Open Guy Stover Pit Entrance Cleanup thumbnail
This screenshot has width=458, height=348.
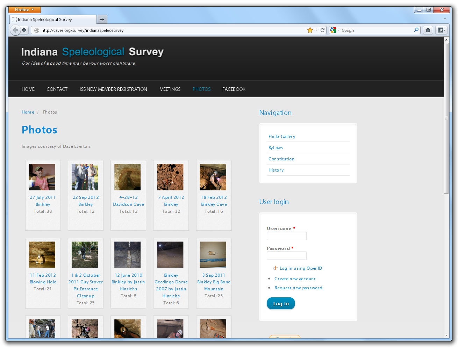pyautogui.click(x=85, y=255)
